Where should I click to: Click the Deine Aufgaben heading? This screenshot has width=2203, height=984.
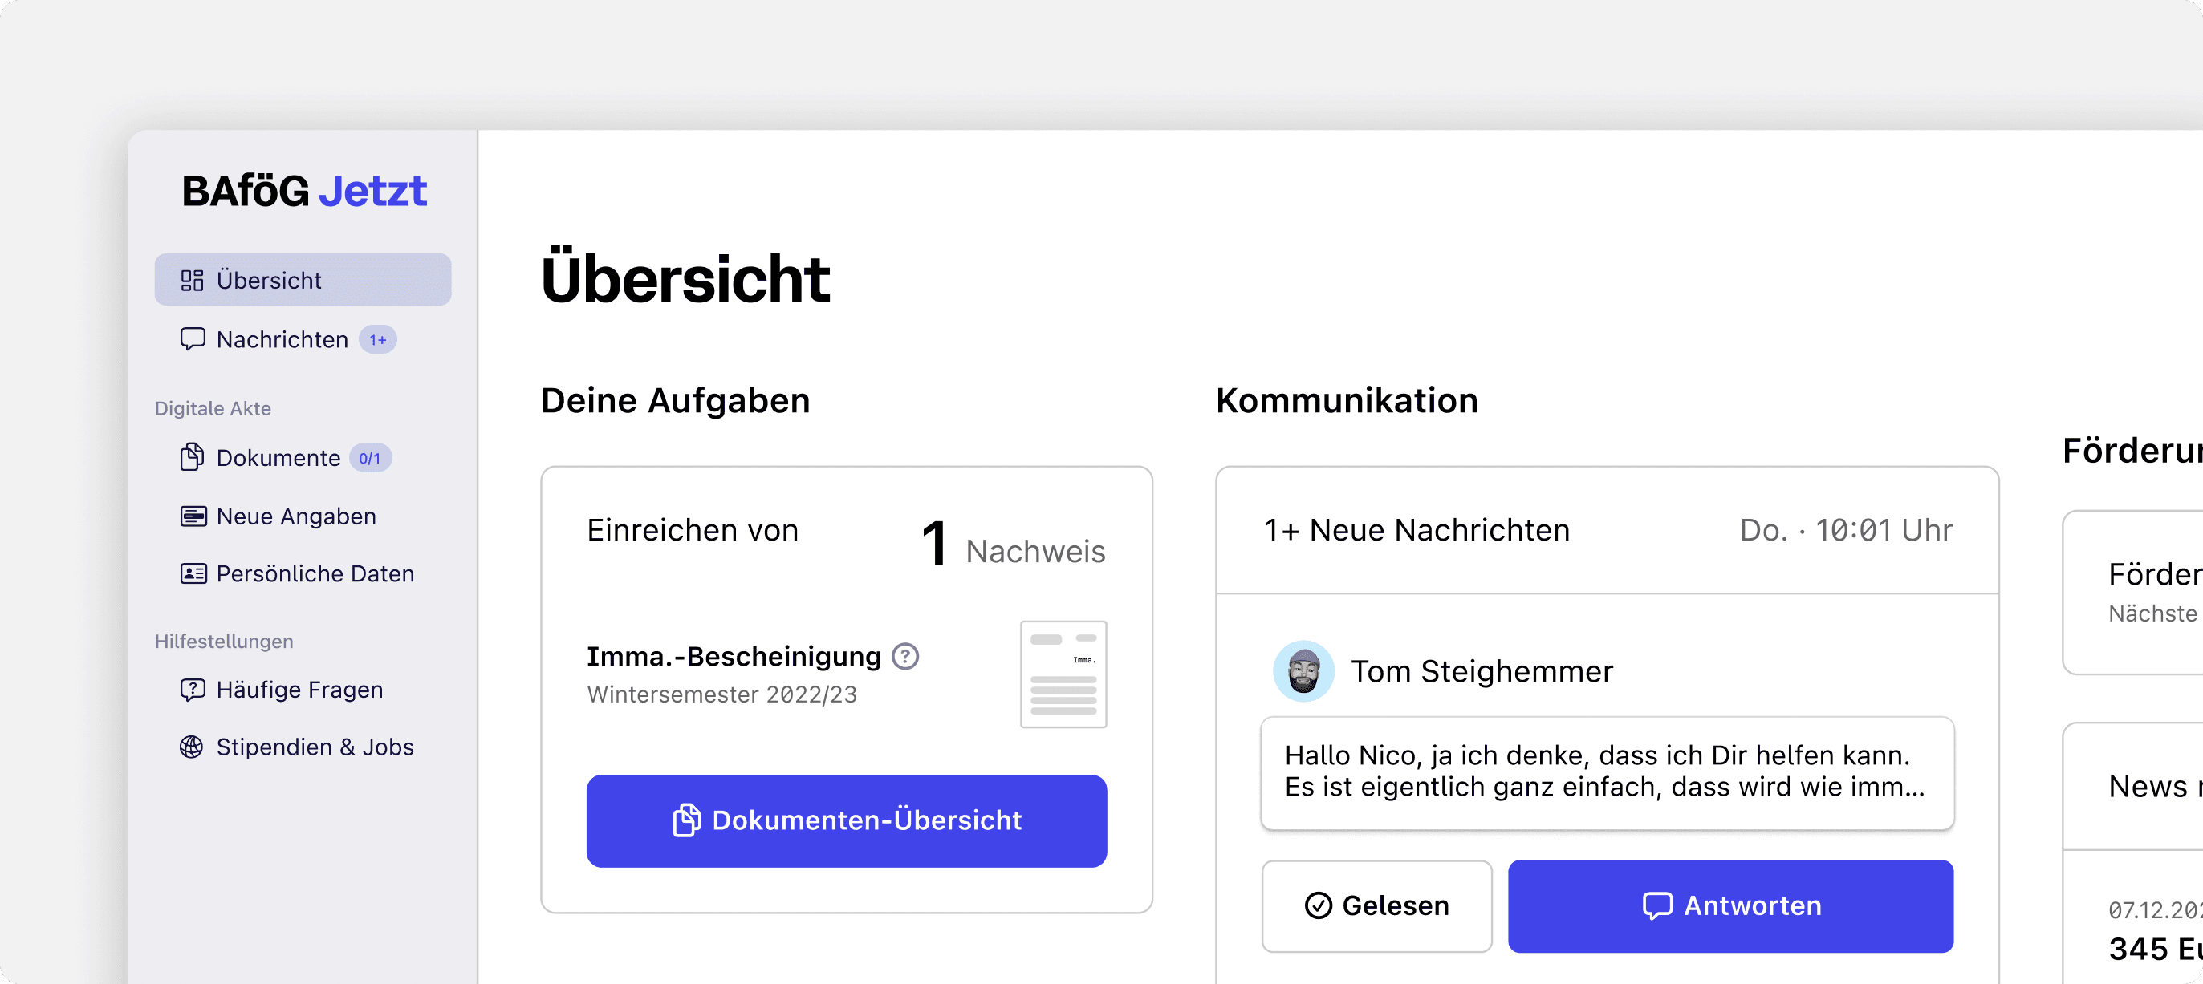click(676, 401)
